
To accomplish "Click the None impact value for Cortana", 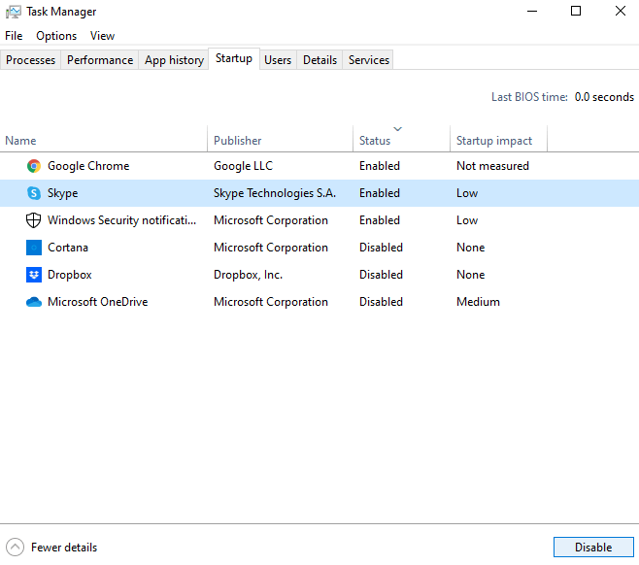I will pos(471,248).
